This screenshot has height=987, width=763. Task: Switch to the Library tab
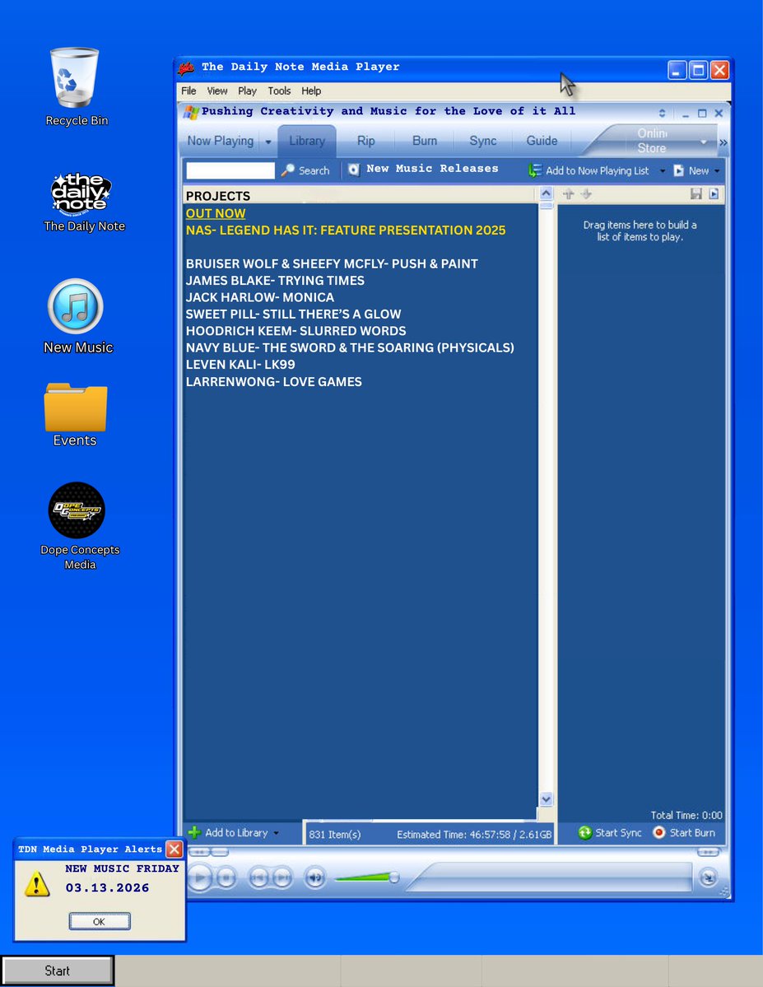307,141
